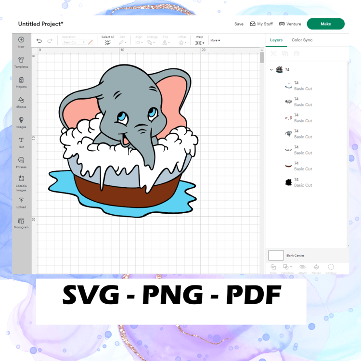Image resolution: width=361 pixels, height=361 pixels.
Task: Open the Flip dropdown
Action: tap(166, 42)
